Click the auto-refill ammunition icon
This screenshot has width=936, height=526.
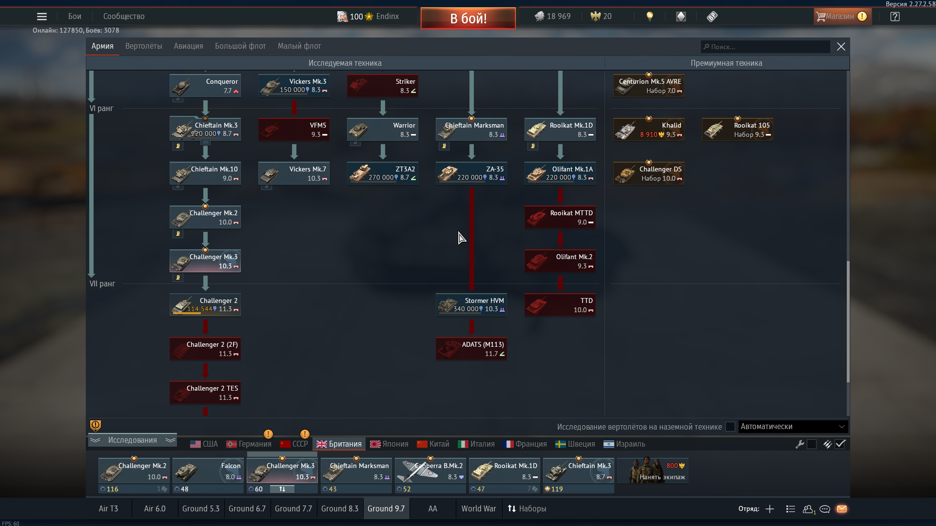point(828,444)
